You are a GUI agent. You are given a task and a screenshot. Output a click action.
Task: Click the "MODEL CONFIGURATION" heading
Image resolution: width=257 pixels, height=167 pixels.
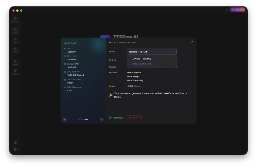coord(122,42)
